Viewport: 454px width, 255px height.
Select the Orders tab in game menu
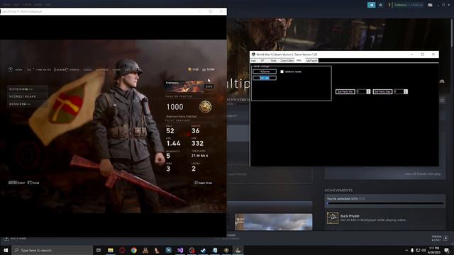(x=74, y=69)
